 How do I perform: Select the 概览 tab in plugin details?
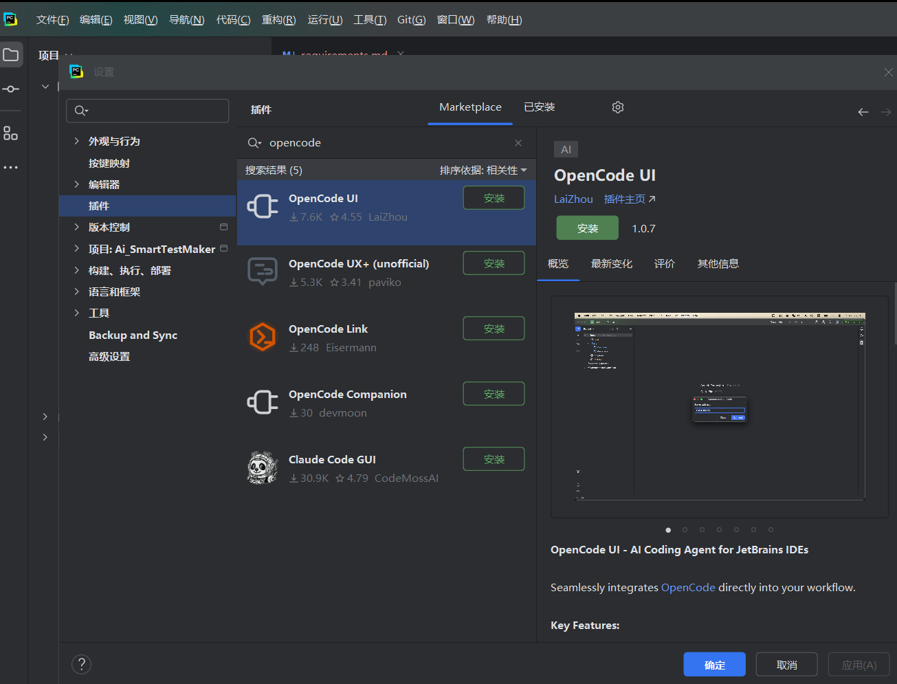click(558, 264)
